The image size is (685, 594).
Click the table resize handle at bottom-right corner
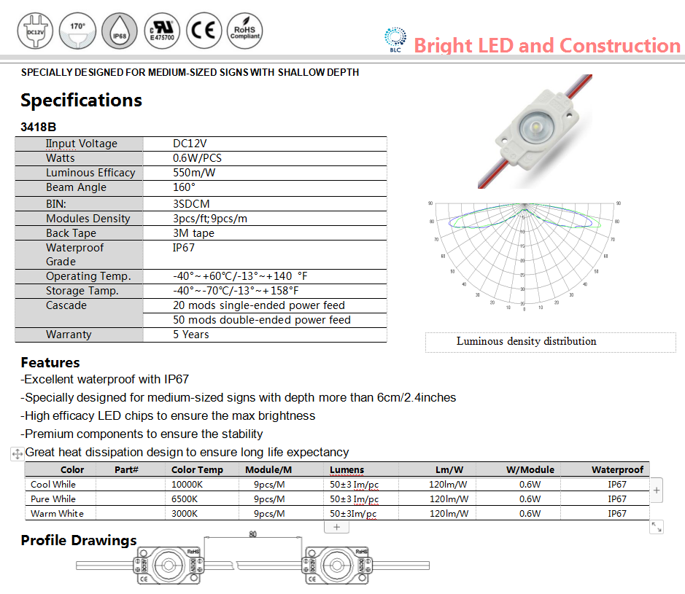[x=657, y=527]
